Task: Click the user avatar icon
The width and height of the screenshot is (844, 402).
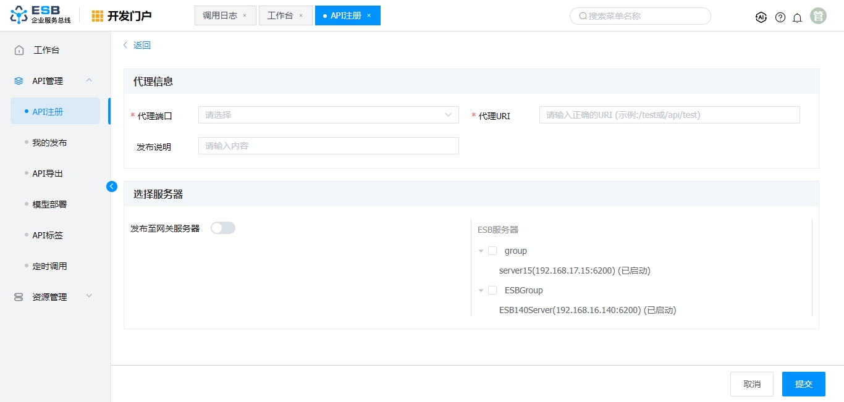Action: click(x=819, y=16)
